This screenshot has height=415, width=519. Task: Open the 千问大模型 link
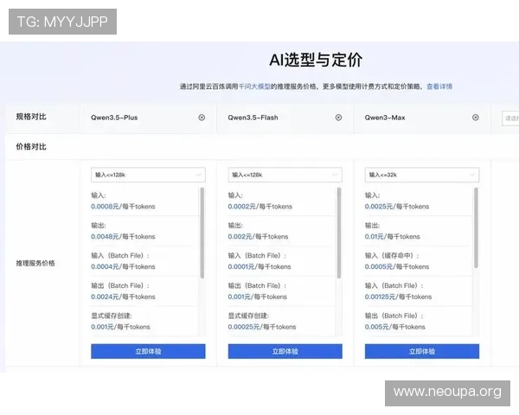pyautogui.click(x=254, y=86)
